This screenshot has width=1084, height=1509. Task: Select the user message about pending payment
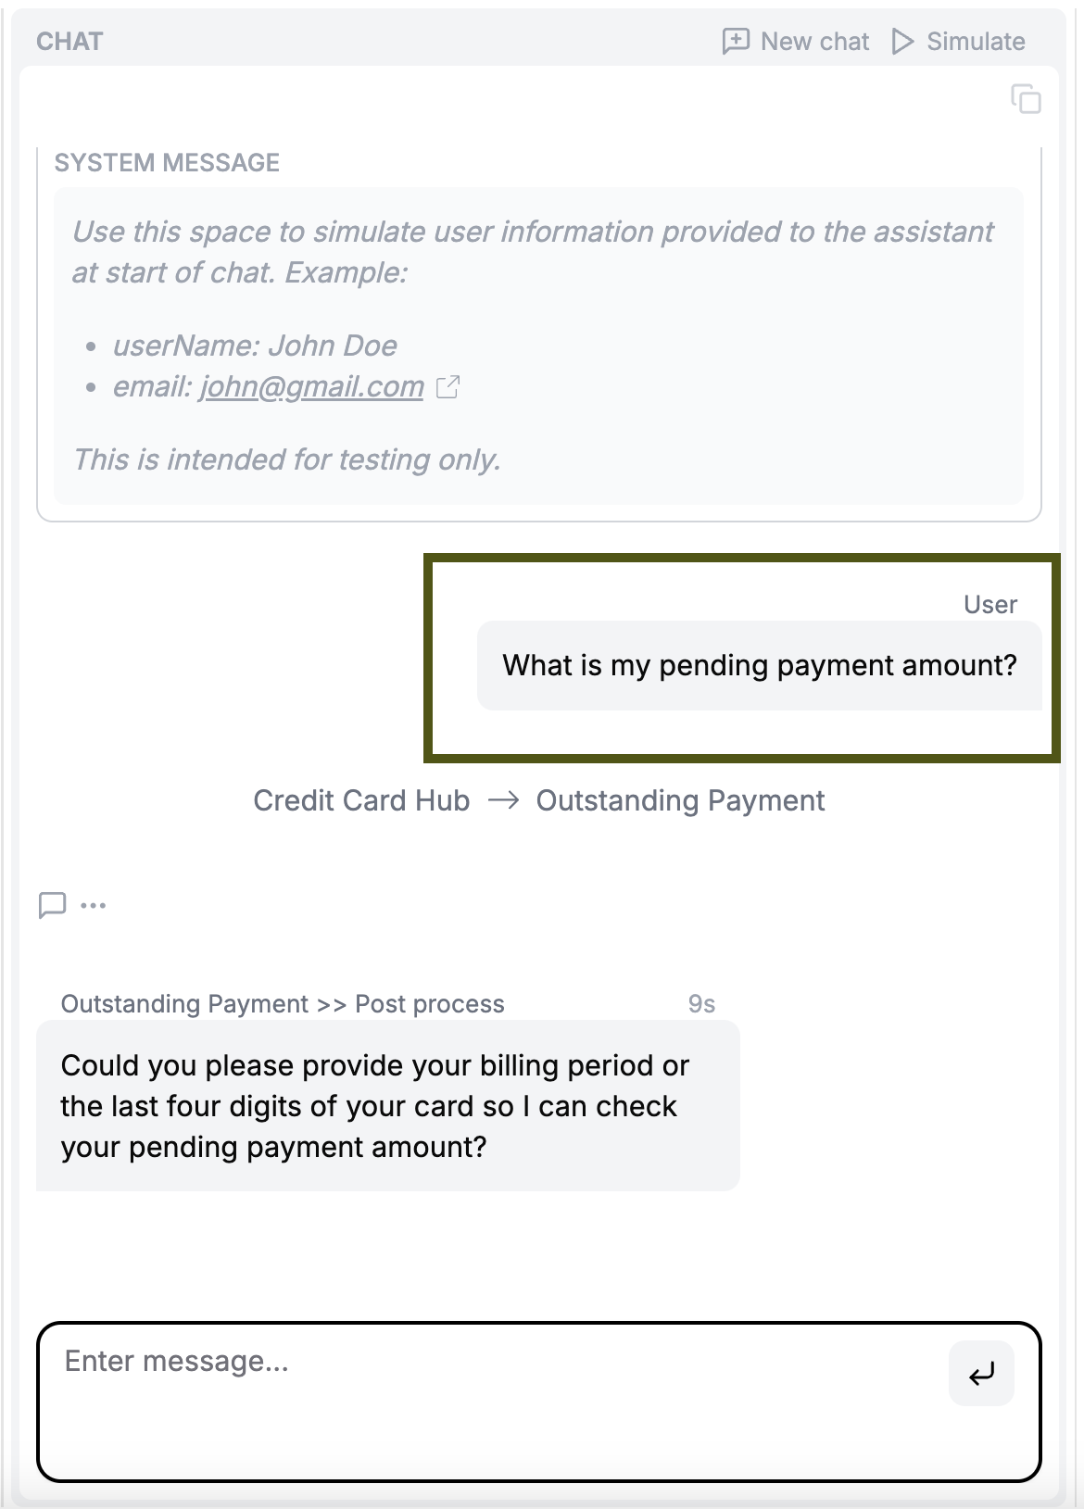[759, 665]
